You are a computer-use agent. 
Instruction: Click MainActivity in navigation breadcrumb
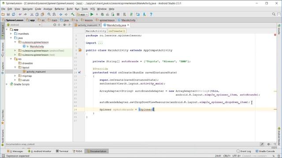coord(127,20)
